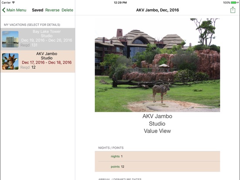Tap the Delete button
Screen dimensions: 240x180
click(67, 10)
